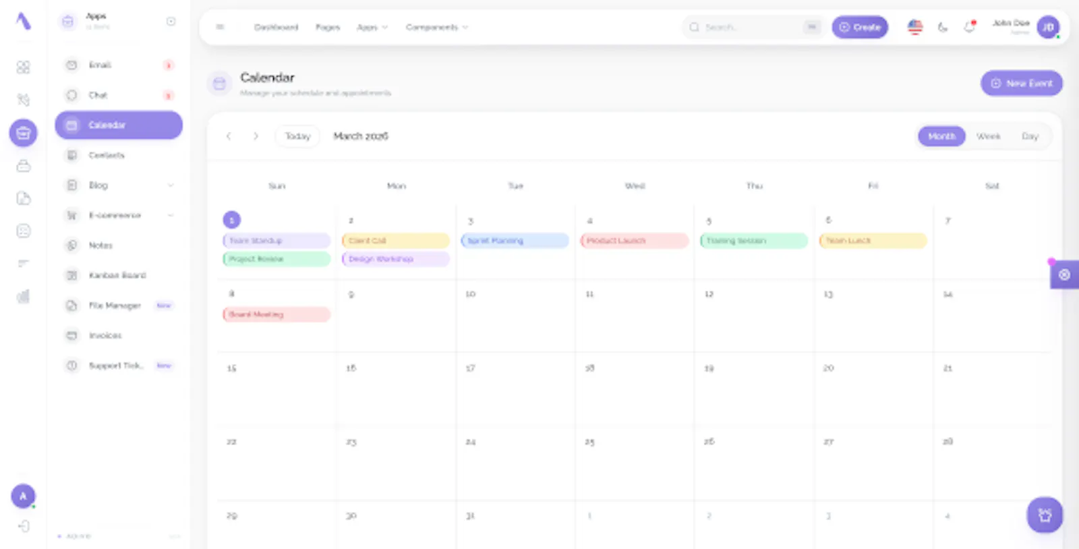Toggle dark mode moon icon
This screenshot has height=549, width=1079.
[x=943, y=27]
